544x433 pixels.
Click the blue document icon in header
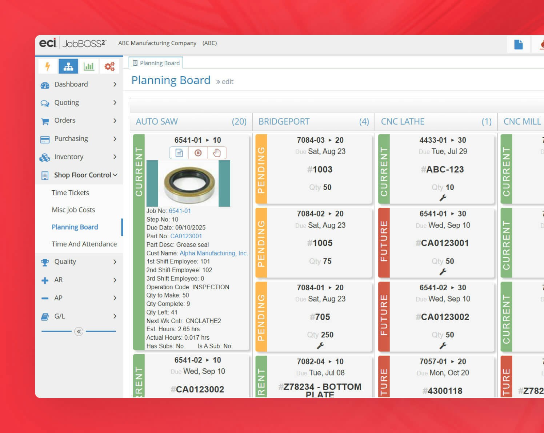(519, 44)
